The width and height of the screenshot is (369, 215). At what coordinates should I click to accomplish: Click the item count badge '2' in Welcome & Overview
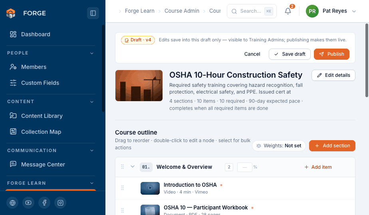tap(229, 167)
